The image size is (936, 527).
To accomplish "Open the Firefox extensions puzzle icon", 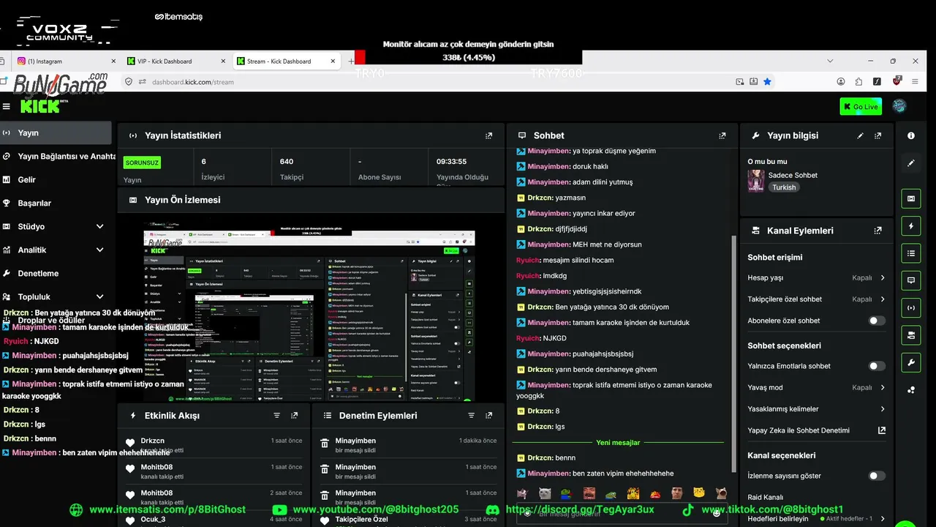I will [x=859, y=82].
